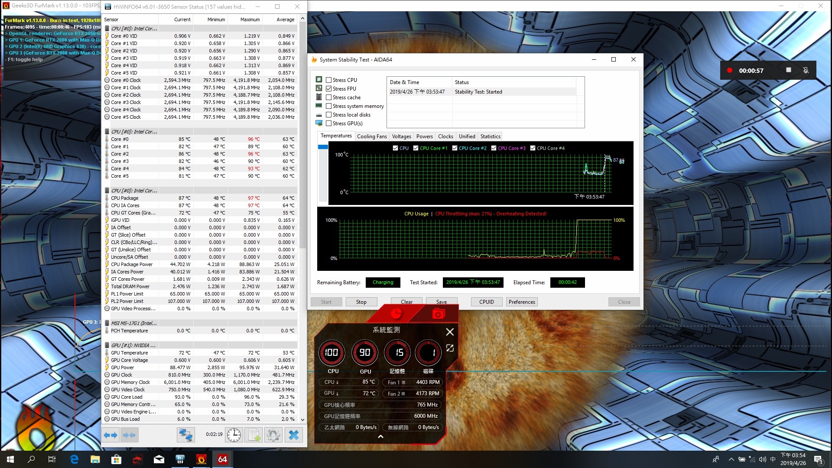
Task: Open MSI overlay folder settings icon
Action: tap(439, 313)
